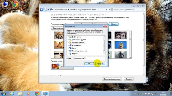
Task: Click the search magnifier icon
Action: click(143, 10)
